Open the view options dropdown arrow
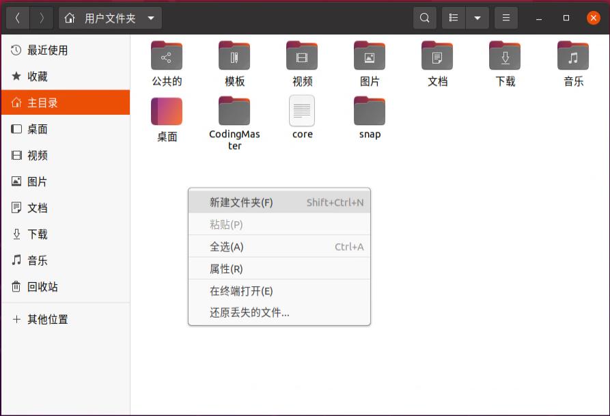Screen dimensions: 610x416 pos(477,18)
